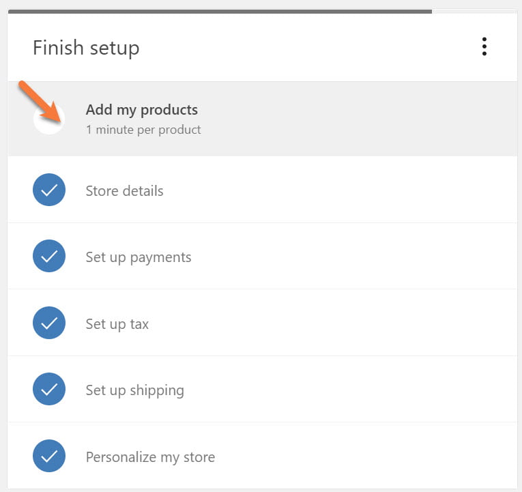The height and width of the screenshot is (492, 522).
Task: Open the three-dot options menu
Action: click(x=484, y=47)
